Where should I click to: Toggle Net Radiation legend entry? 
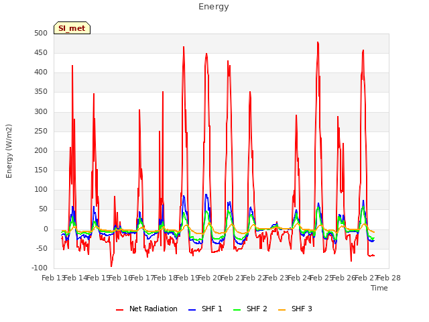point(147,309)
